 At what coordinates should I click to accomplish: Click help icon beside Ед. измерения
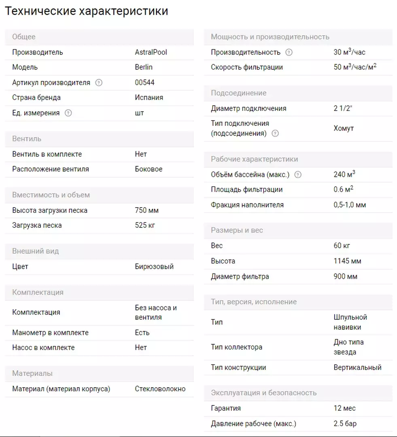(68, 113)
